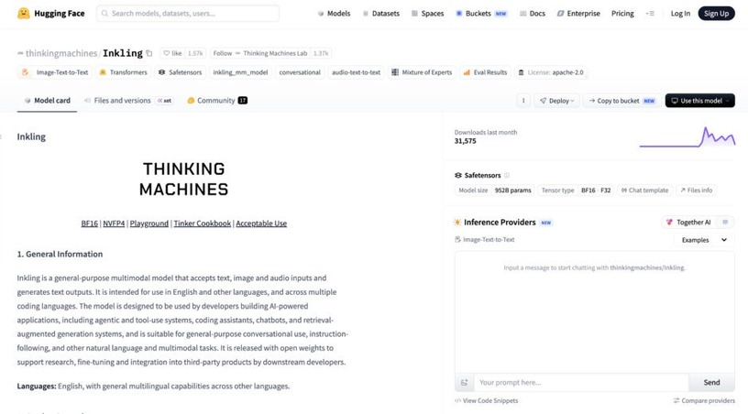The image size is (748, 414).
Task: Focus the Your prompt here input
Action: pos(581,383)
